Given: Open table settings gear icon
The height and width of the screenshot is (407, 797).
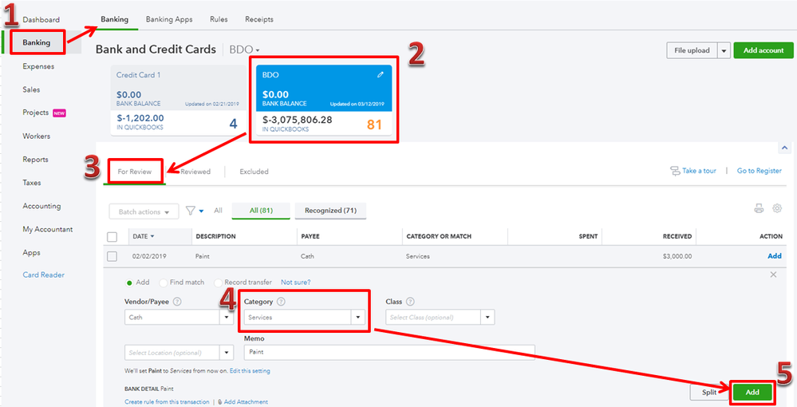Looking at the screenshot, I should coord(777,208).
